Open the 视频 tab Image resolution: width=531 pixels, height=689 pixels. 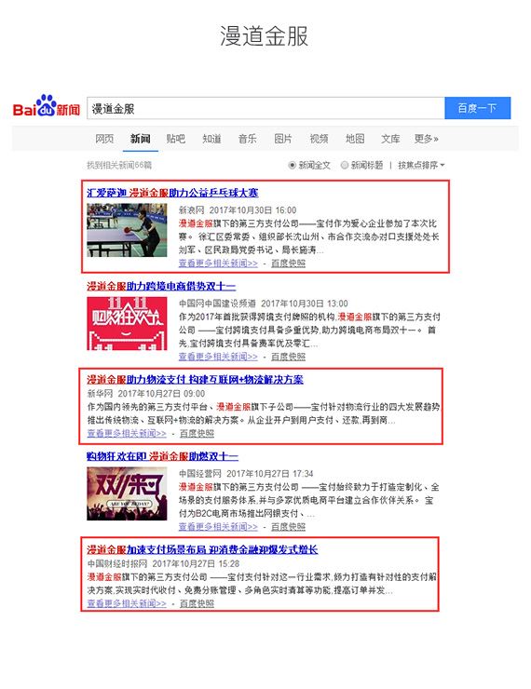319,139
